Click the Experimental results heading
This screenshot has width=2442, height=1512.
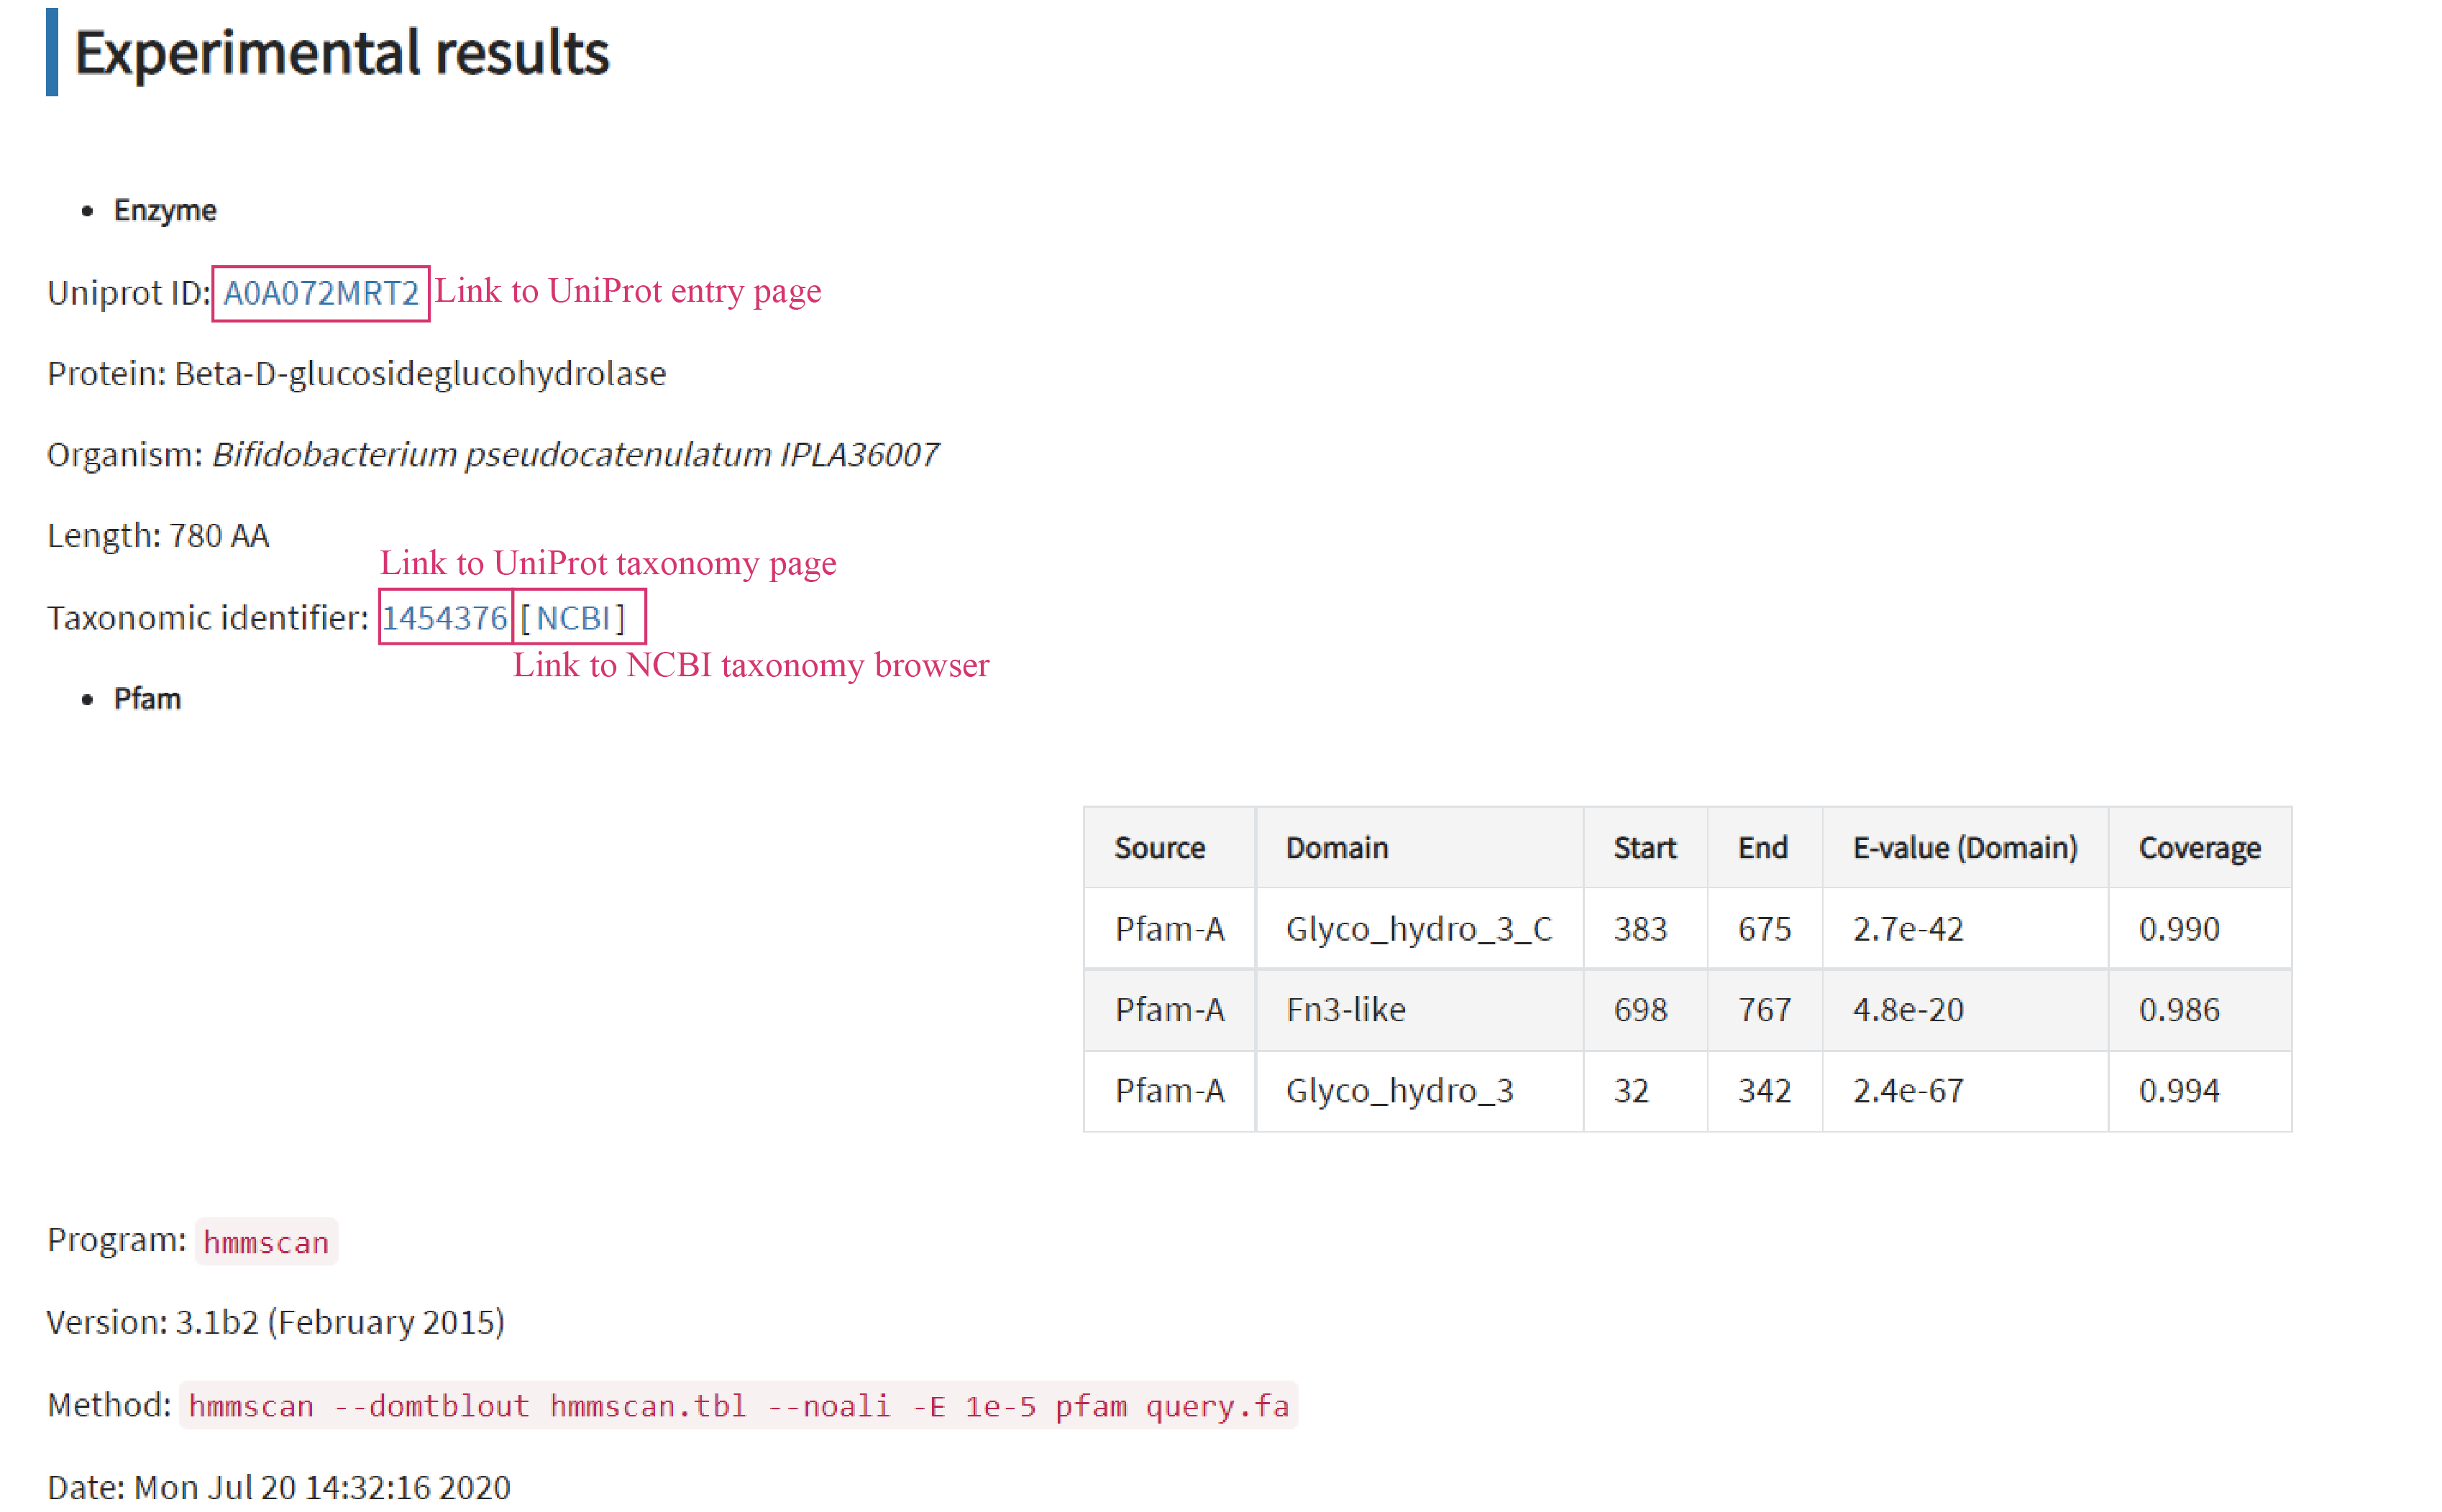click(341, 53)
